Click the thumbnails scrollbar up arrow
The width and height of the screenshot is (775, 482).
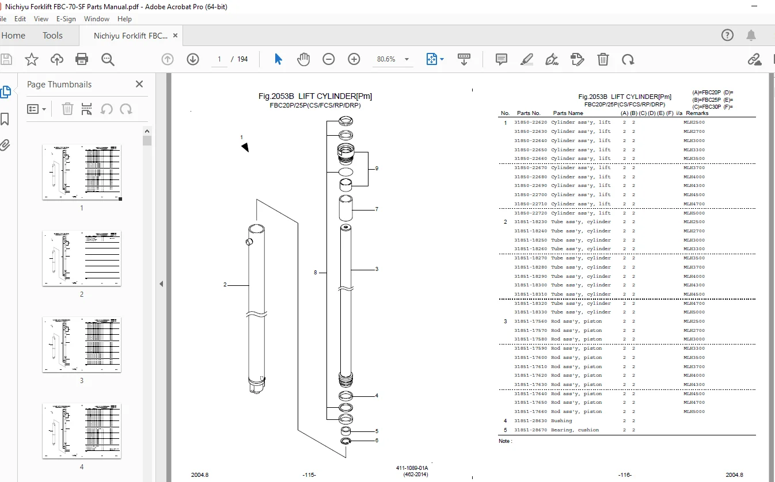pyautogui.click(x=147, y=131)
